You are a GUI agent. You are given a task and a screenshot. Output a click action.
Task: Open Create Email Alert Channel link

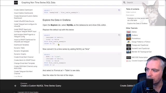pos(24,57)
